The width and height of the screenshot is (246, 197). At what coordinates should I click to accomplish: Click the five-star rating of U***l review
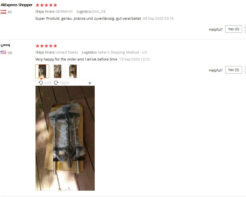point(46,46)
